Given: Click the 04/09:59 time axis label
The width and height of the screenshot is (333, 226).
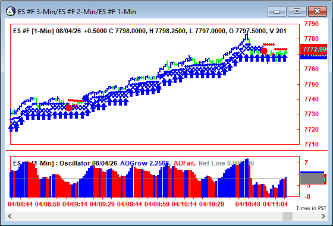Looking at the screenshot, I should (157, 204).
